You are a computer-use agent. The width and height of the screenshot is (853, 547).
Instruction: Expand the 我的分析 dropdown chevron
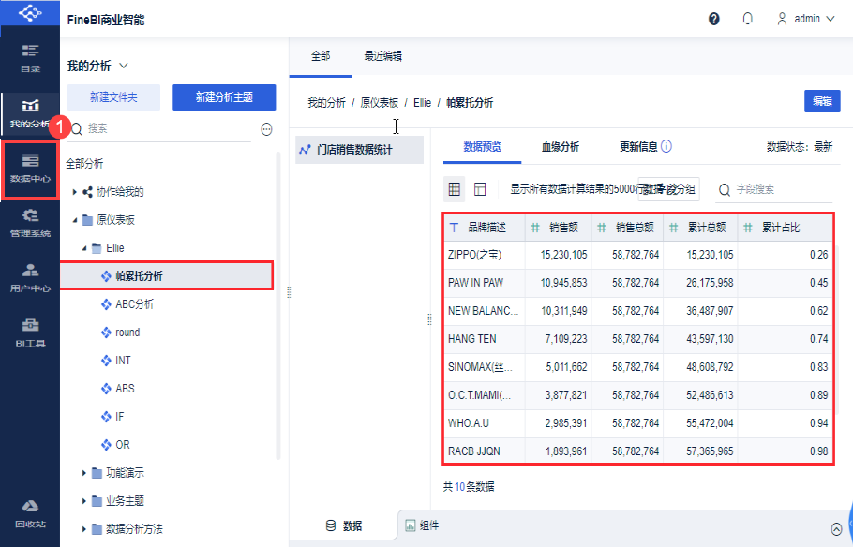[124, 66]
